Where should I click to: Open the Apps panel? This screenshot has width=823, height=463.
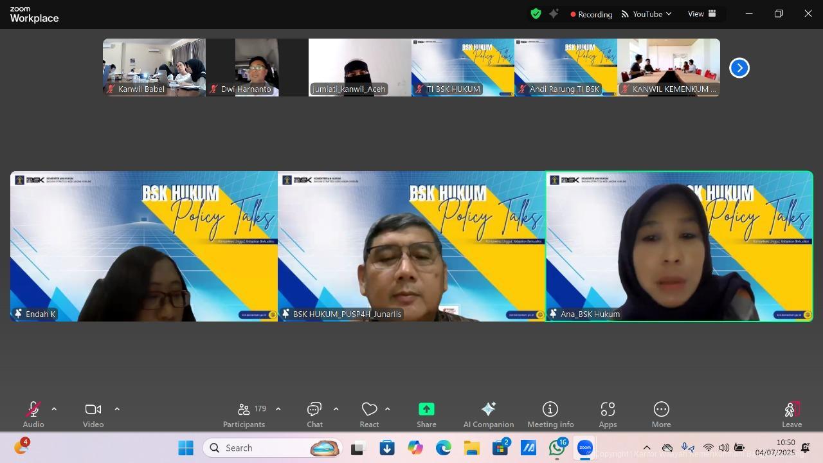(608, 414)
